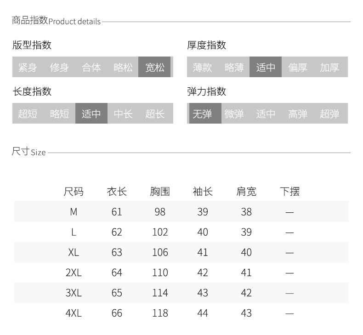
Task: Select highlighted 宽松 fit option
Action: click(155, 67)
